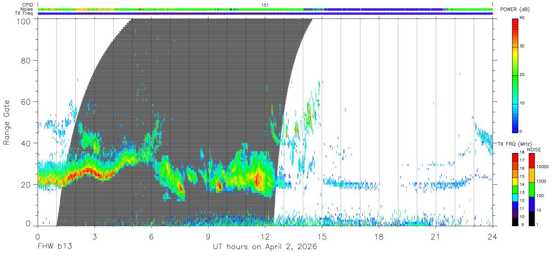Click the TX FRQ (MHz) title

pyautogui.click(x=514, y=144)
